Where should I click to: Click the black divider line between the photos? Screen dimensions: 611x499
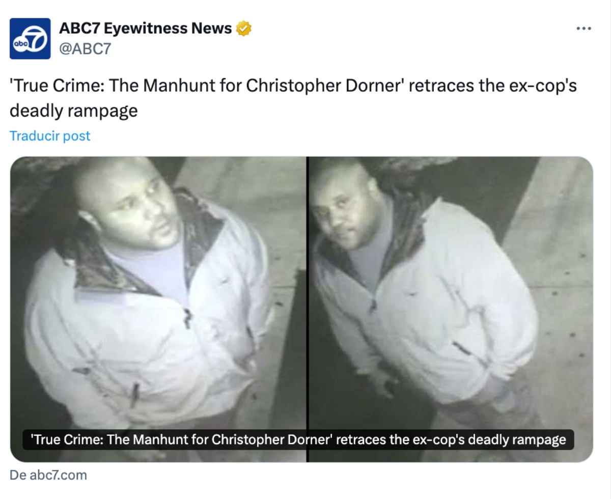(308, 309)
